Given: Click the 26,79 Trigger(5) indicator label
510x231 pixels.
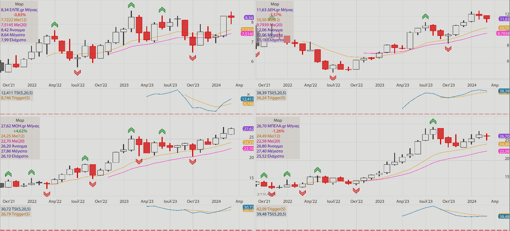Looking at the screenshot, I should click(x=15, y=214).
